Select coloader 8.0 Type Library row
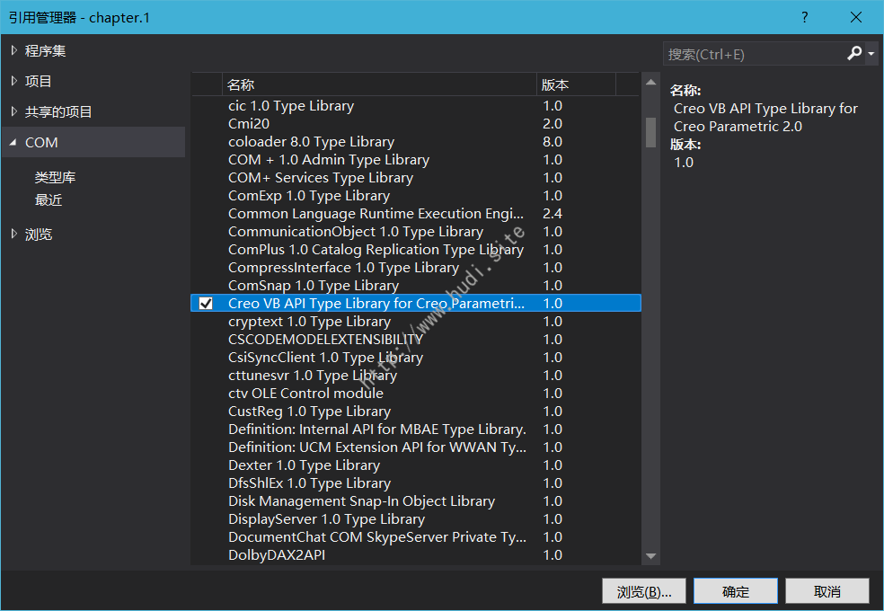884x611 pixels. (x=416, y=141)
